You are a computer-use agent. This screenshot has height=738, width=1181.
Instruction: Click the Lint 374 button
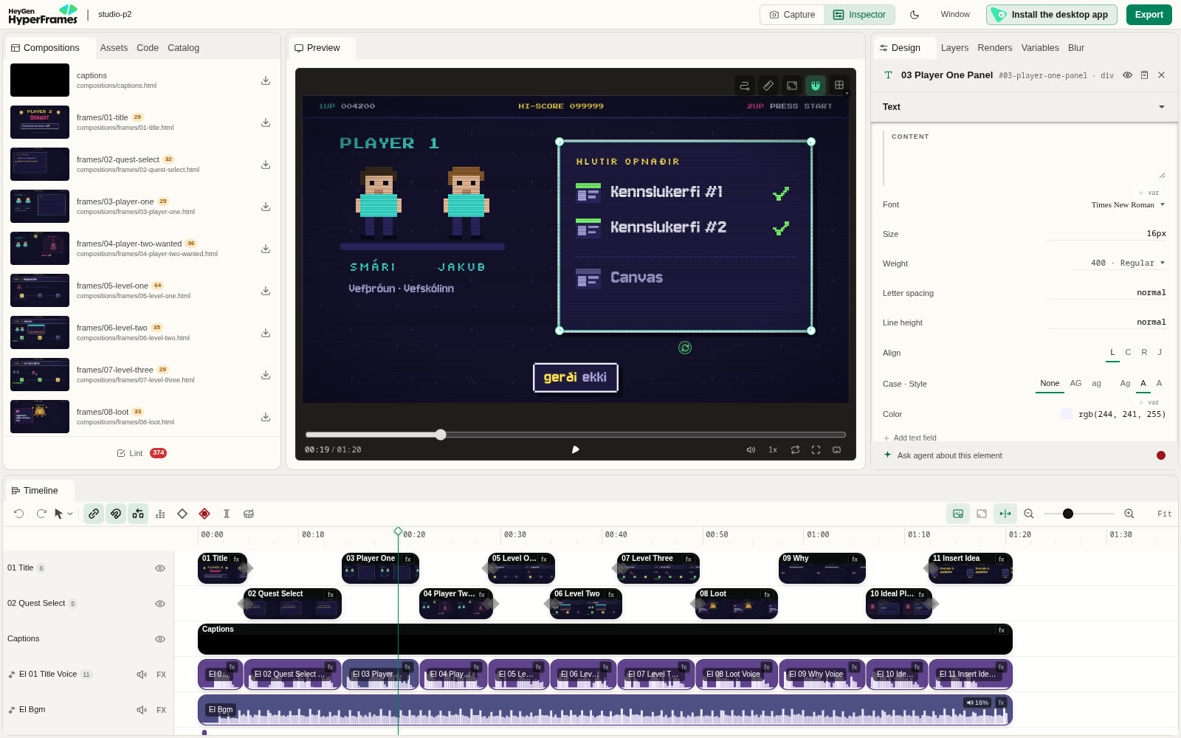pos(142,453)
